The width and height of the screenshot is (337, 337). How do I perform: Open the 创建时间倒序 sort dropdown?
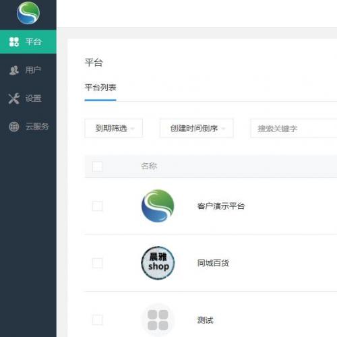(x=197, y=128)
